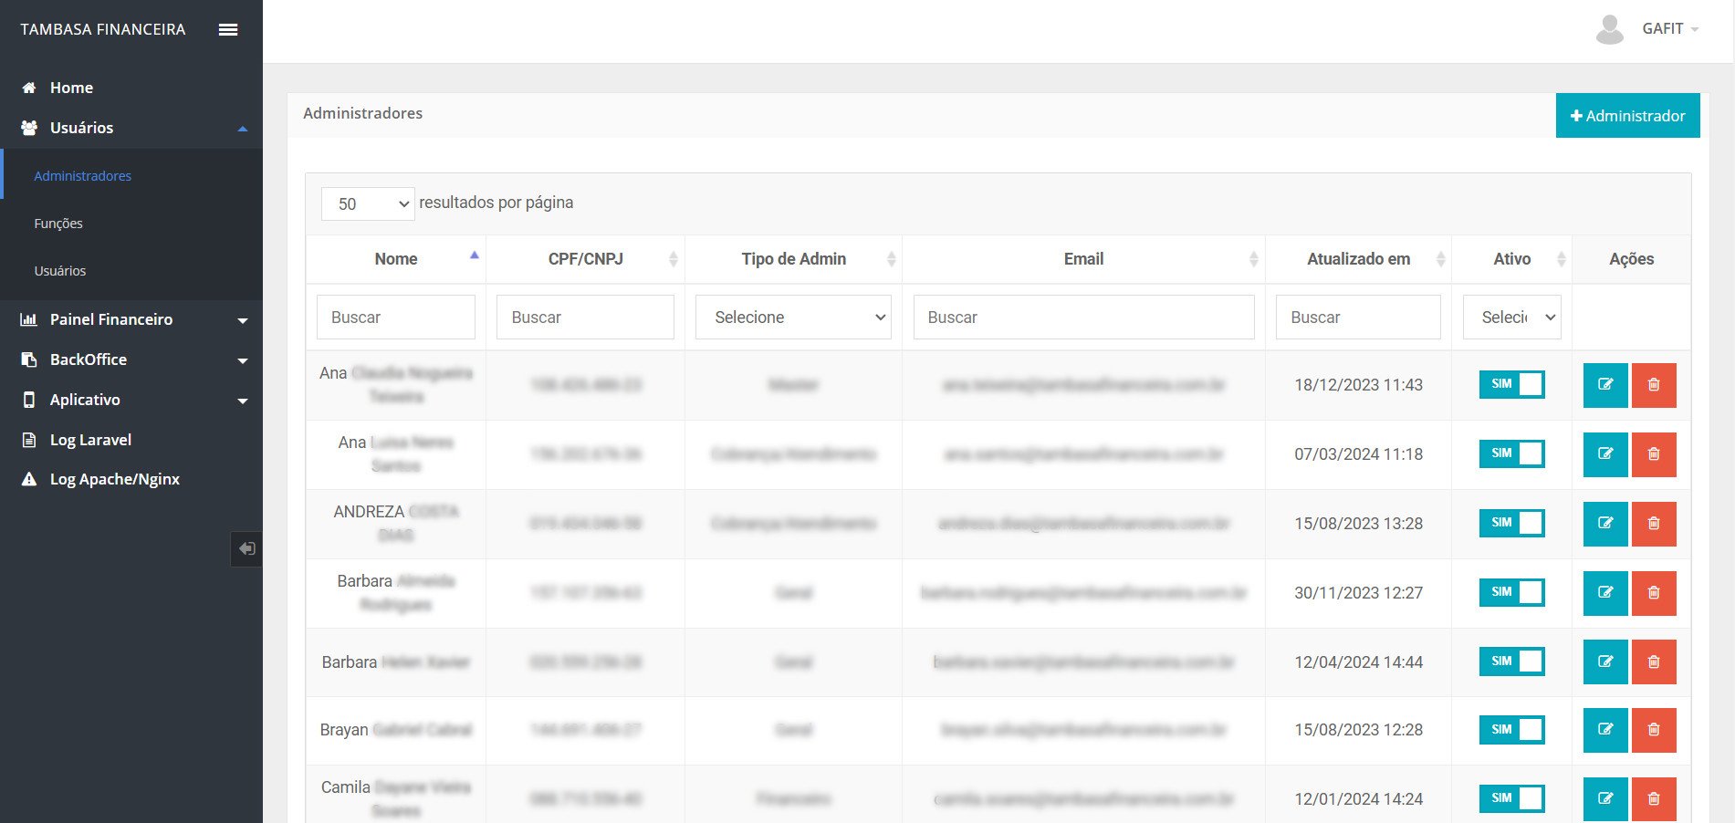Disable active status for row dated 18/12/2023

tap(1511, 384)
